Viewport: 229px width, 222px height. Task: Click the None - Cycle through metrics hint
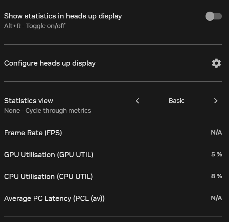[x=47, y=111]
